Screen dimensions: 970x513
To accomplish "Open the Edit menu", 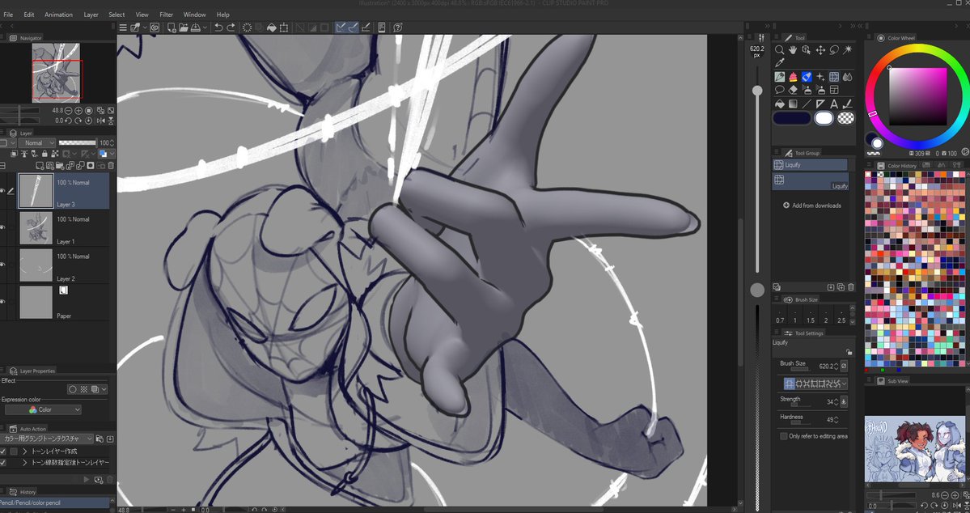I will pyautogui.click(x=29, y=15).
